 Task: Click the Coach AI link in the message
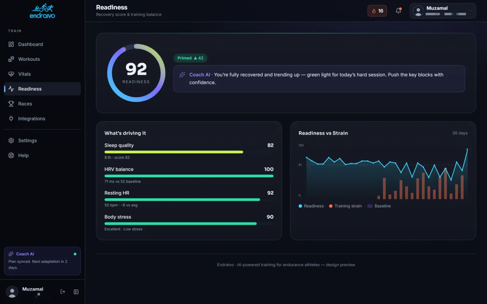(200, 75)
